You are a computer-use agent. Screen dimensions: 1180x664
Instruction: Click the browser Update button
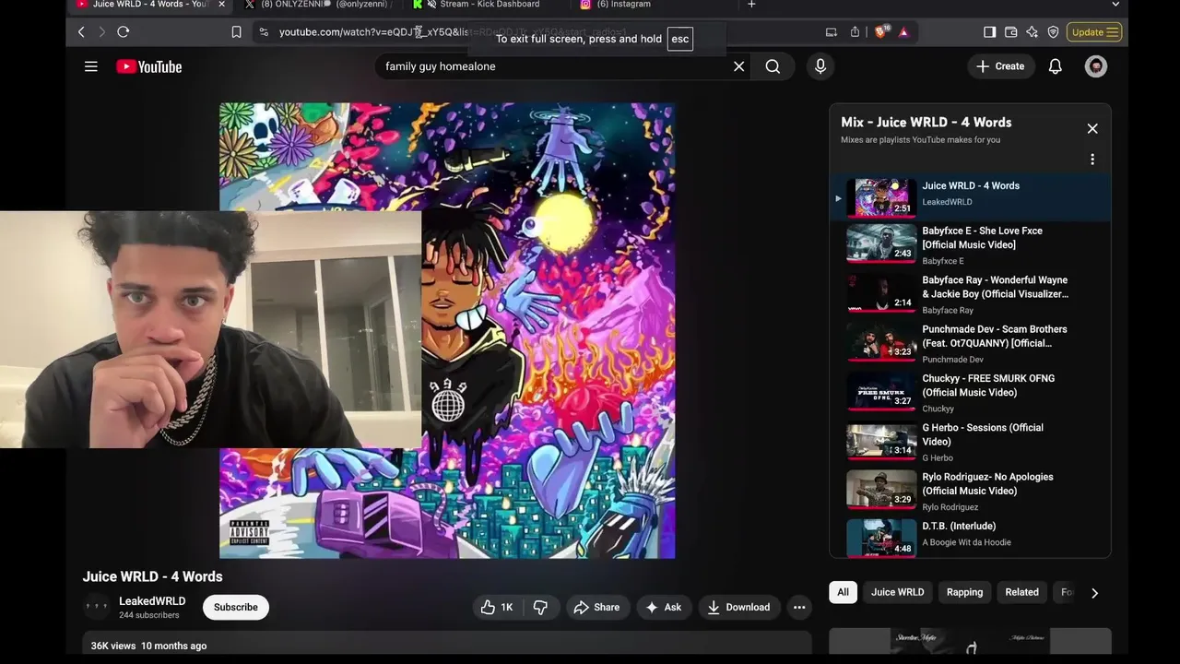pos(1094,32)
